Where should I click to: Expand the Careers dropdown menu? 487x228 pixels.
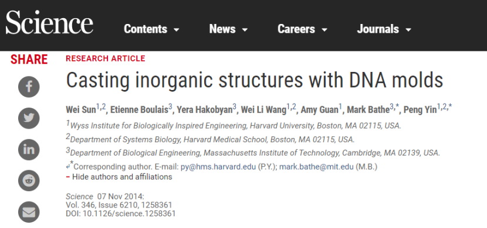point(302,29)
